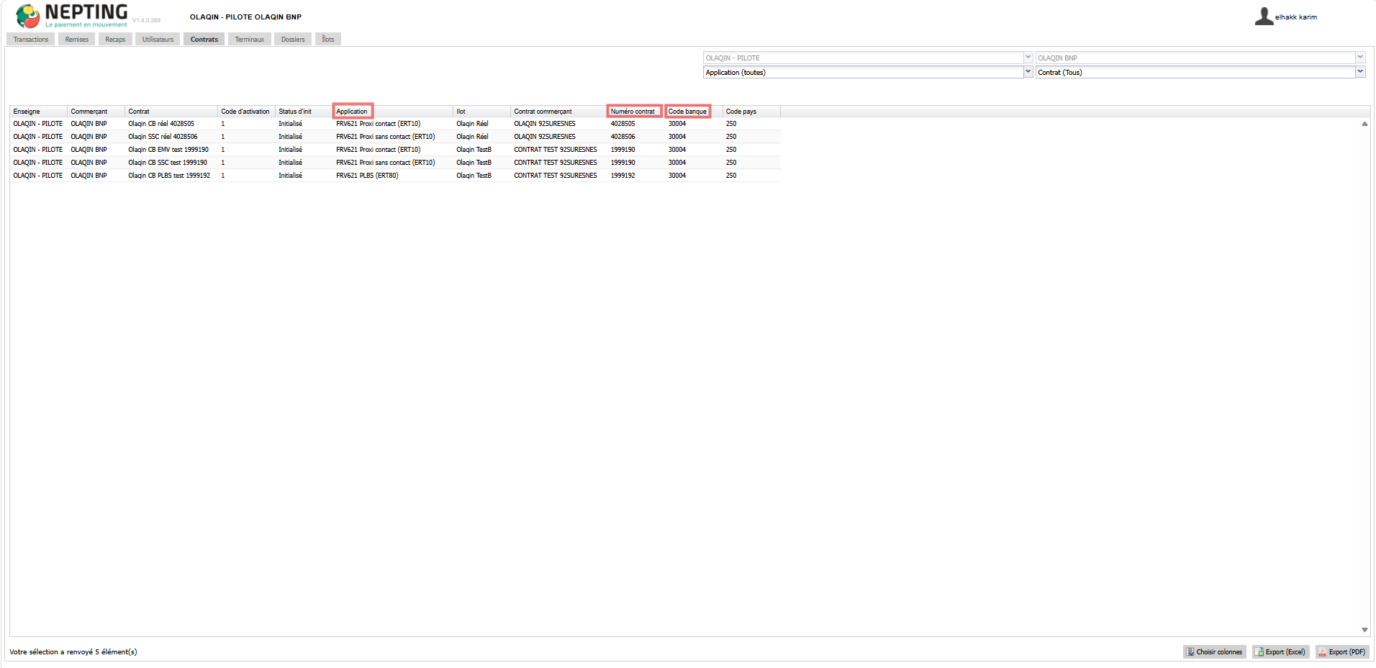Click the Choisir colonnes button
The image size is (1376, 668).
pos(1214,652)
